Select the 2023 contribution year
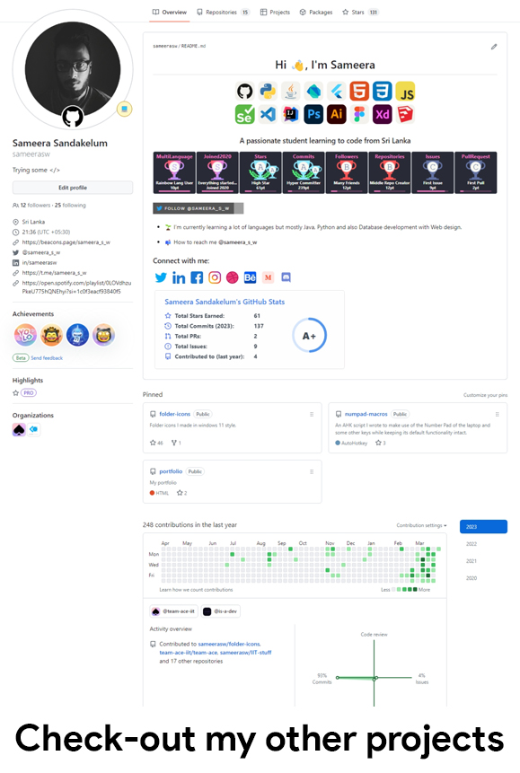 click(483, 526)
